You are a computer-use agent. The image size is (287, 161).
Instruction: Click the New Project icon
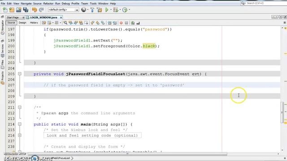click(12, 10)
